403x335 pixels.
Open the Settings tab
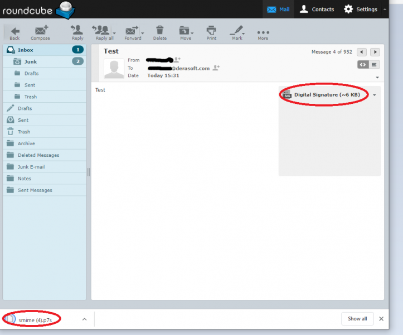pos(361,9)
